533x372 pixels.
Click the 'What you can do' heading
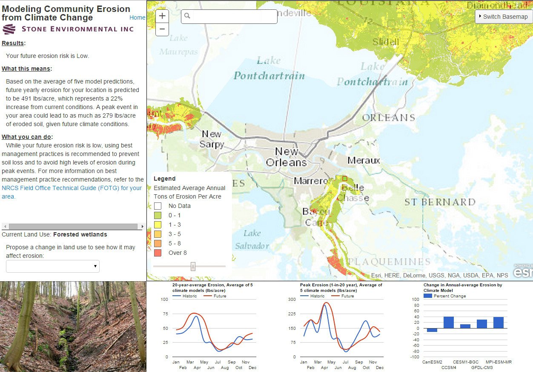(x=27, y=137)
